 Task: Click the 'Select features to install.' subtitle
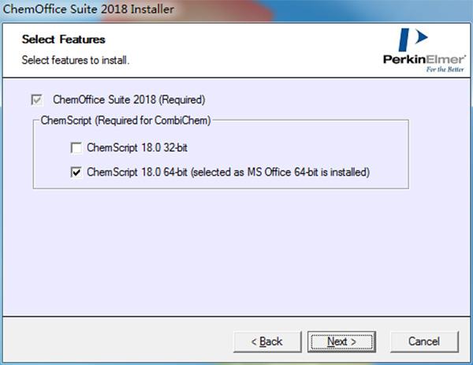[76, 60]
